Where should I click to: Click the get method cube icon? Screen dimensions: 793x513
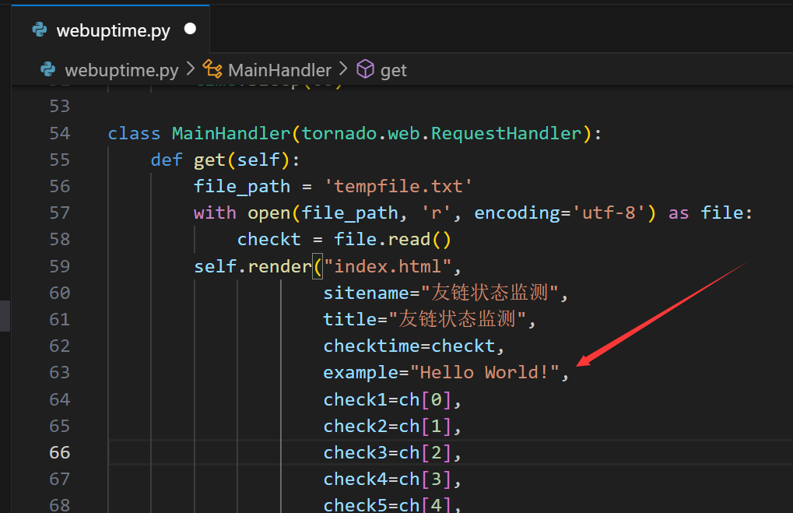365,70
